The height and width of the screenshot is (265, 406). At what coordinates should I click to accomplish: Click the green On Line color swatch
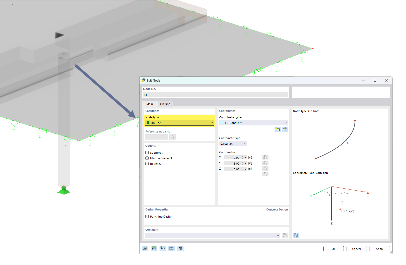click(x=148, y=123)
